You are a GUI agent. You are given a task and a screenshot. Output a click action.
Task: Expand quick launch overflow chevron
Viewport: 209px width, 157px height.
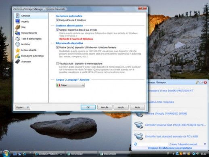(30, 153)
